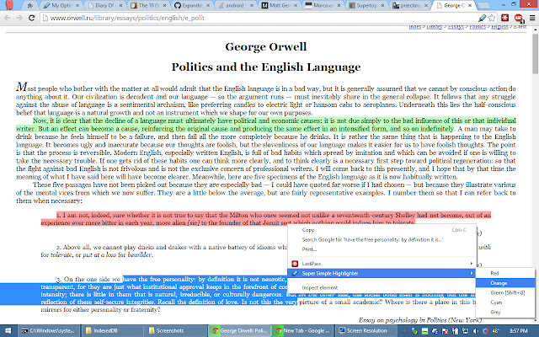Click the browser back arrow
This screenshot has height=337, width=539.
coord(8,16)
